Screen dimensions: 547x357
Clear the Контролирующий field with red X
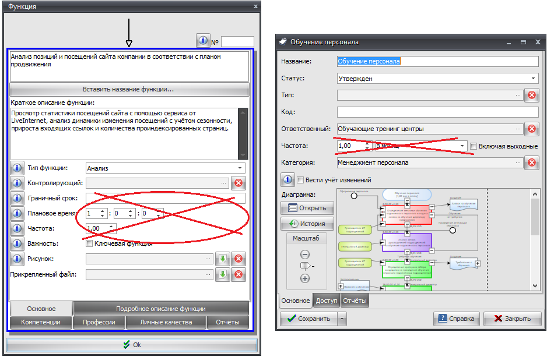point(238,183)
